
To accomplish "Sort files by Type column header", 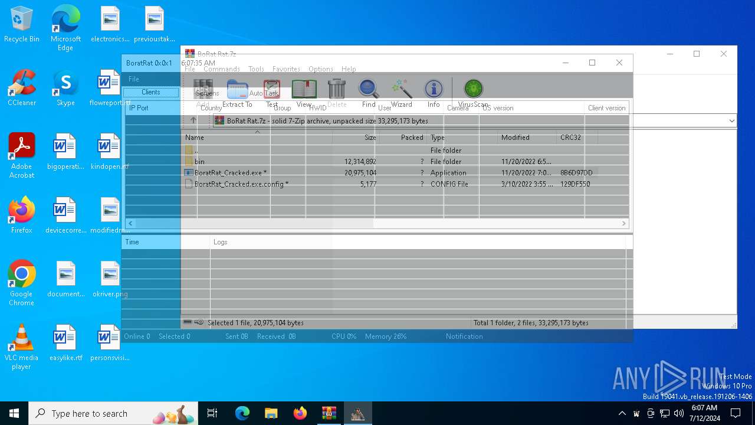I will [x=462, y=138].
